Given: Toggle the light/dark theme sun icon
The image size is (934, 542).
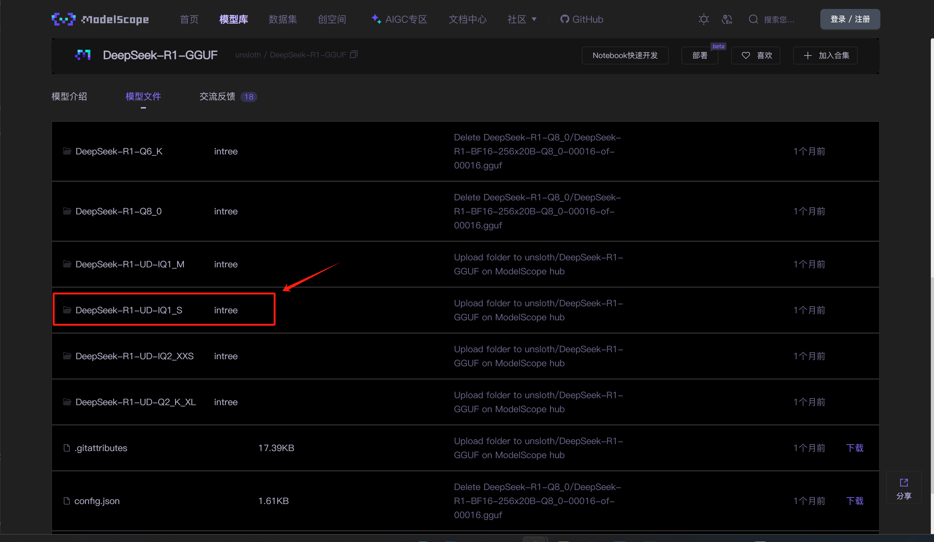Looking at the screenshot, I should pyautogui.click(x=703, y=19).
